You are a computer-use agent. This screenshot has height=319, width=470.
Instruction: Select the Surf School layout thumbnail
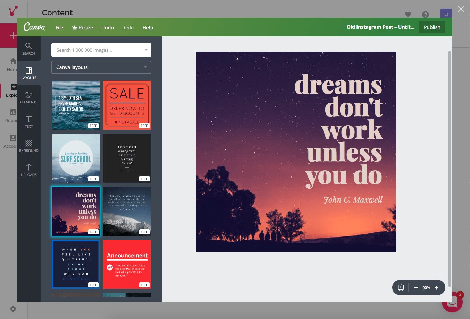click(76, 158)
